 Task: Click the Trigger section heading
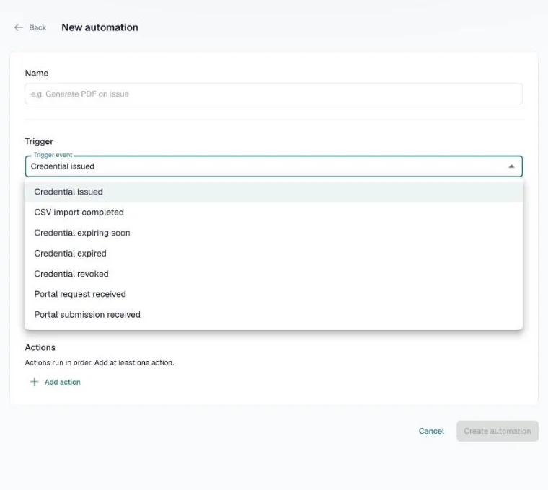[39, 141]
